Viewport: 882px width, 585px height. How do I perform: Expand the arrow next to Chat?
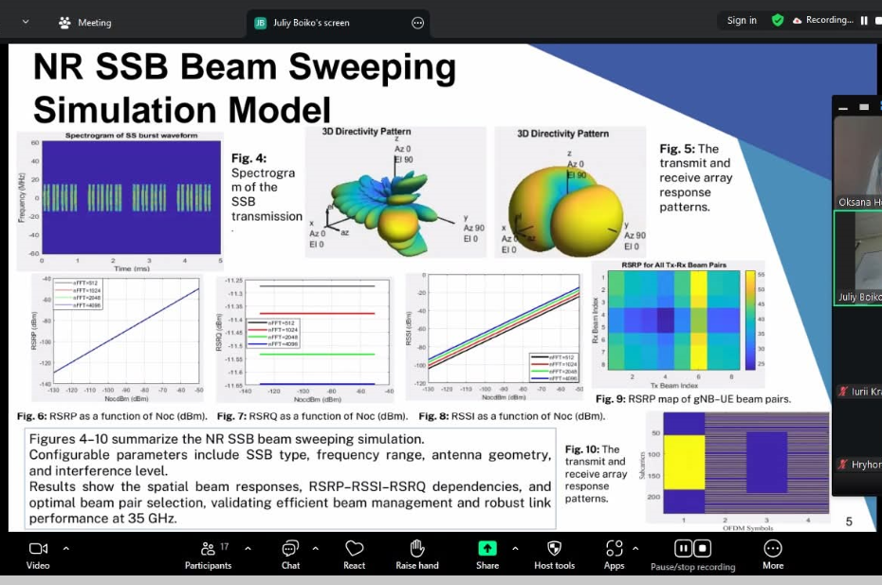coord(315,548)
